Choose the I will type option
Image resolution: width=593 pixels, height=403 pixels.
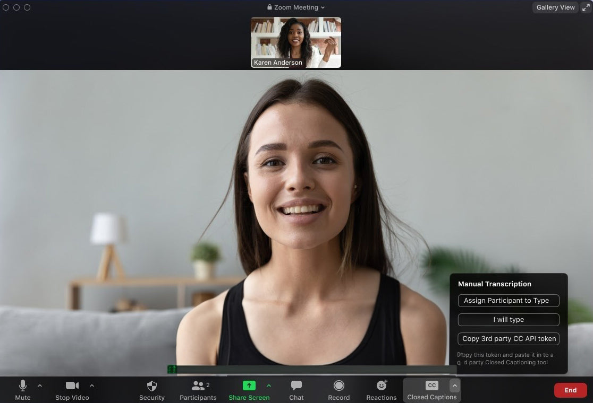[x=509, y=320]
